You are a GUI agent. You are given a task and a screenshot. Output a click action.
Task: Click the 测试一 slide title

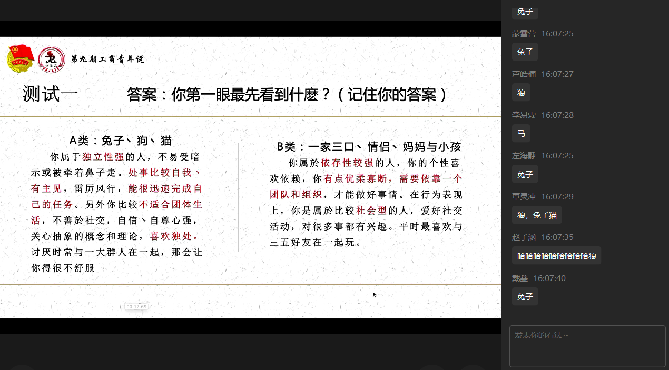pyautogui.click(x=50, y=94)
